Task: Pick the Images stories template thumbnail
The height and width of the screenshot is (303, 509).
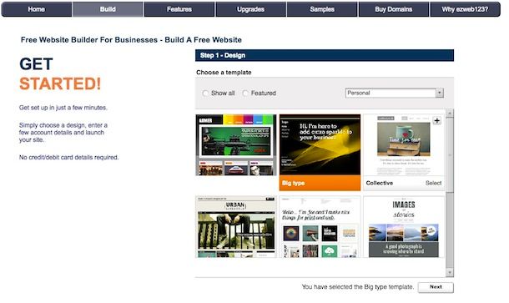Action: (x=404, y=227)
